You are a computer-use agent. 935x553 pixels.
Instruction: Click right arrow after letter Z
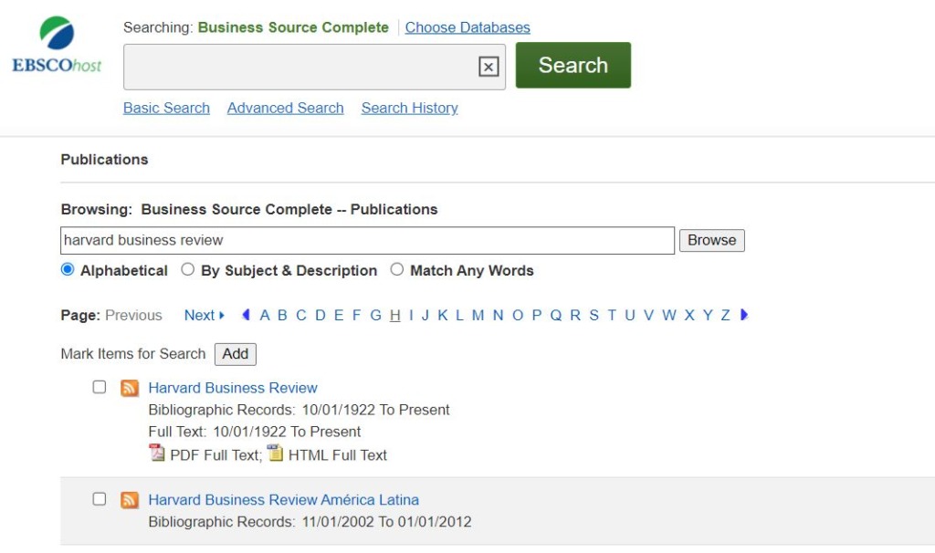(x=744, y=315)
